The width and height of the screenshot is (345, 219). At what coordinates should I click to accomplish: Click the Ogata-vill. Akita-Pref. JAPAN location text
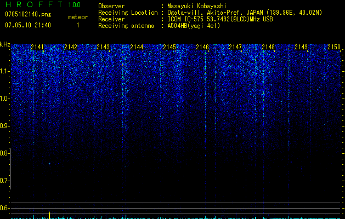[245, 13]
